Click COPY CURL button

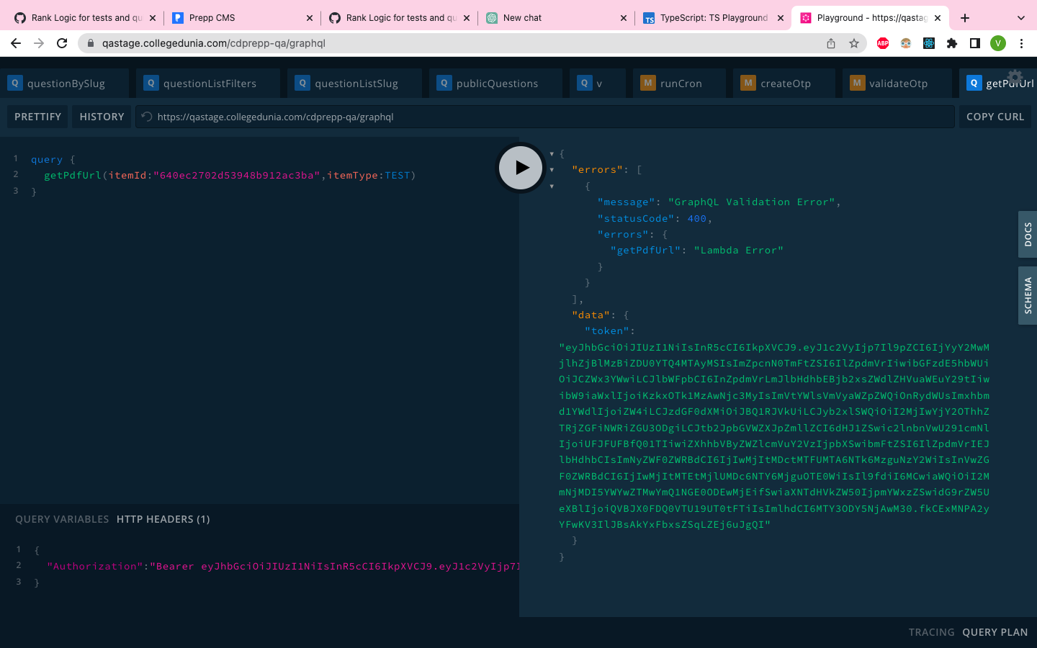(x=995, y=117)
